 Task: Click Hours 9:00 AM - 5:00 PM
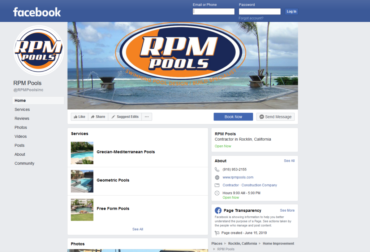241,193
